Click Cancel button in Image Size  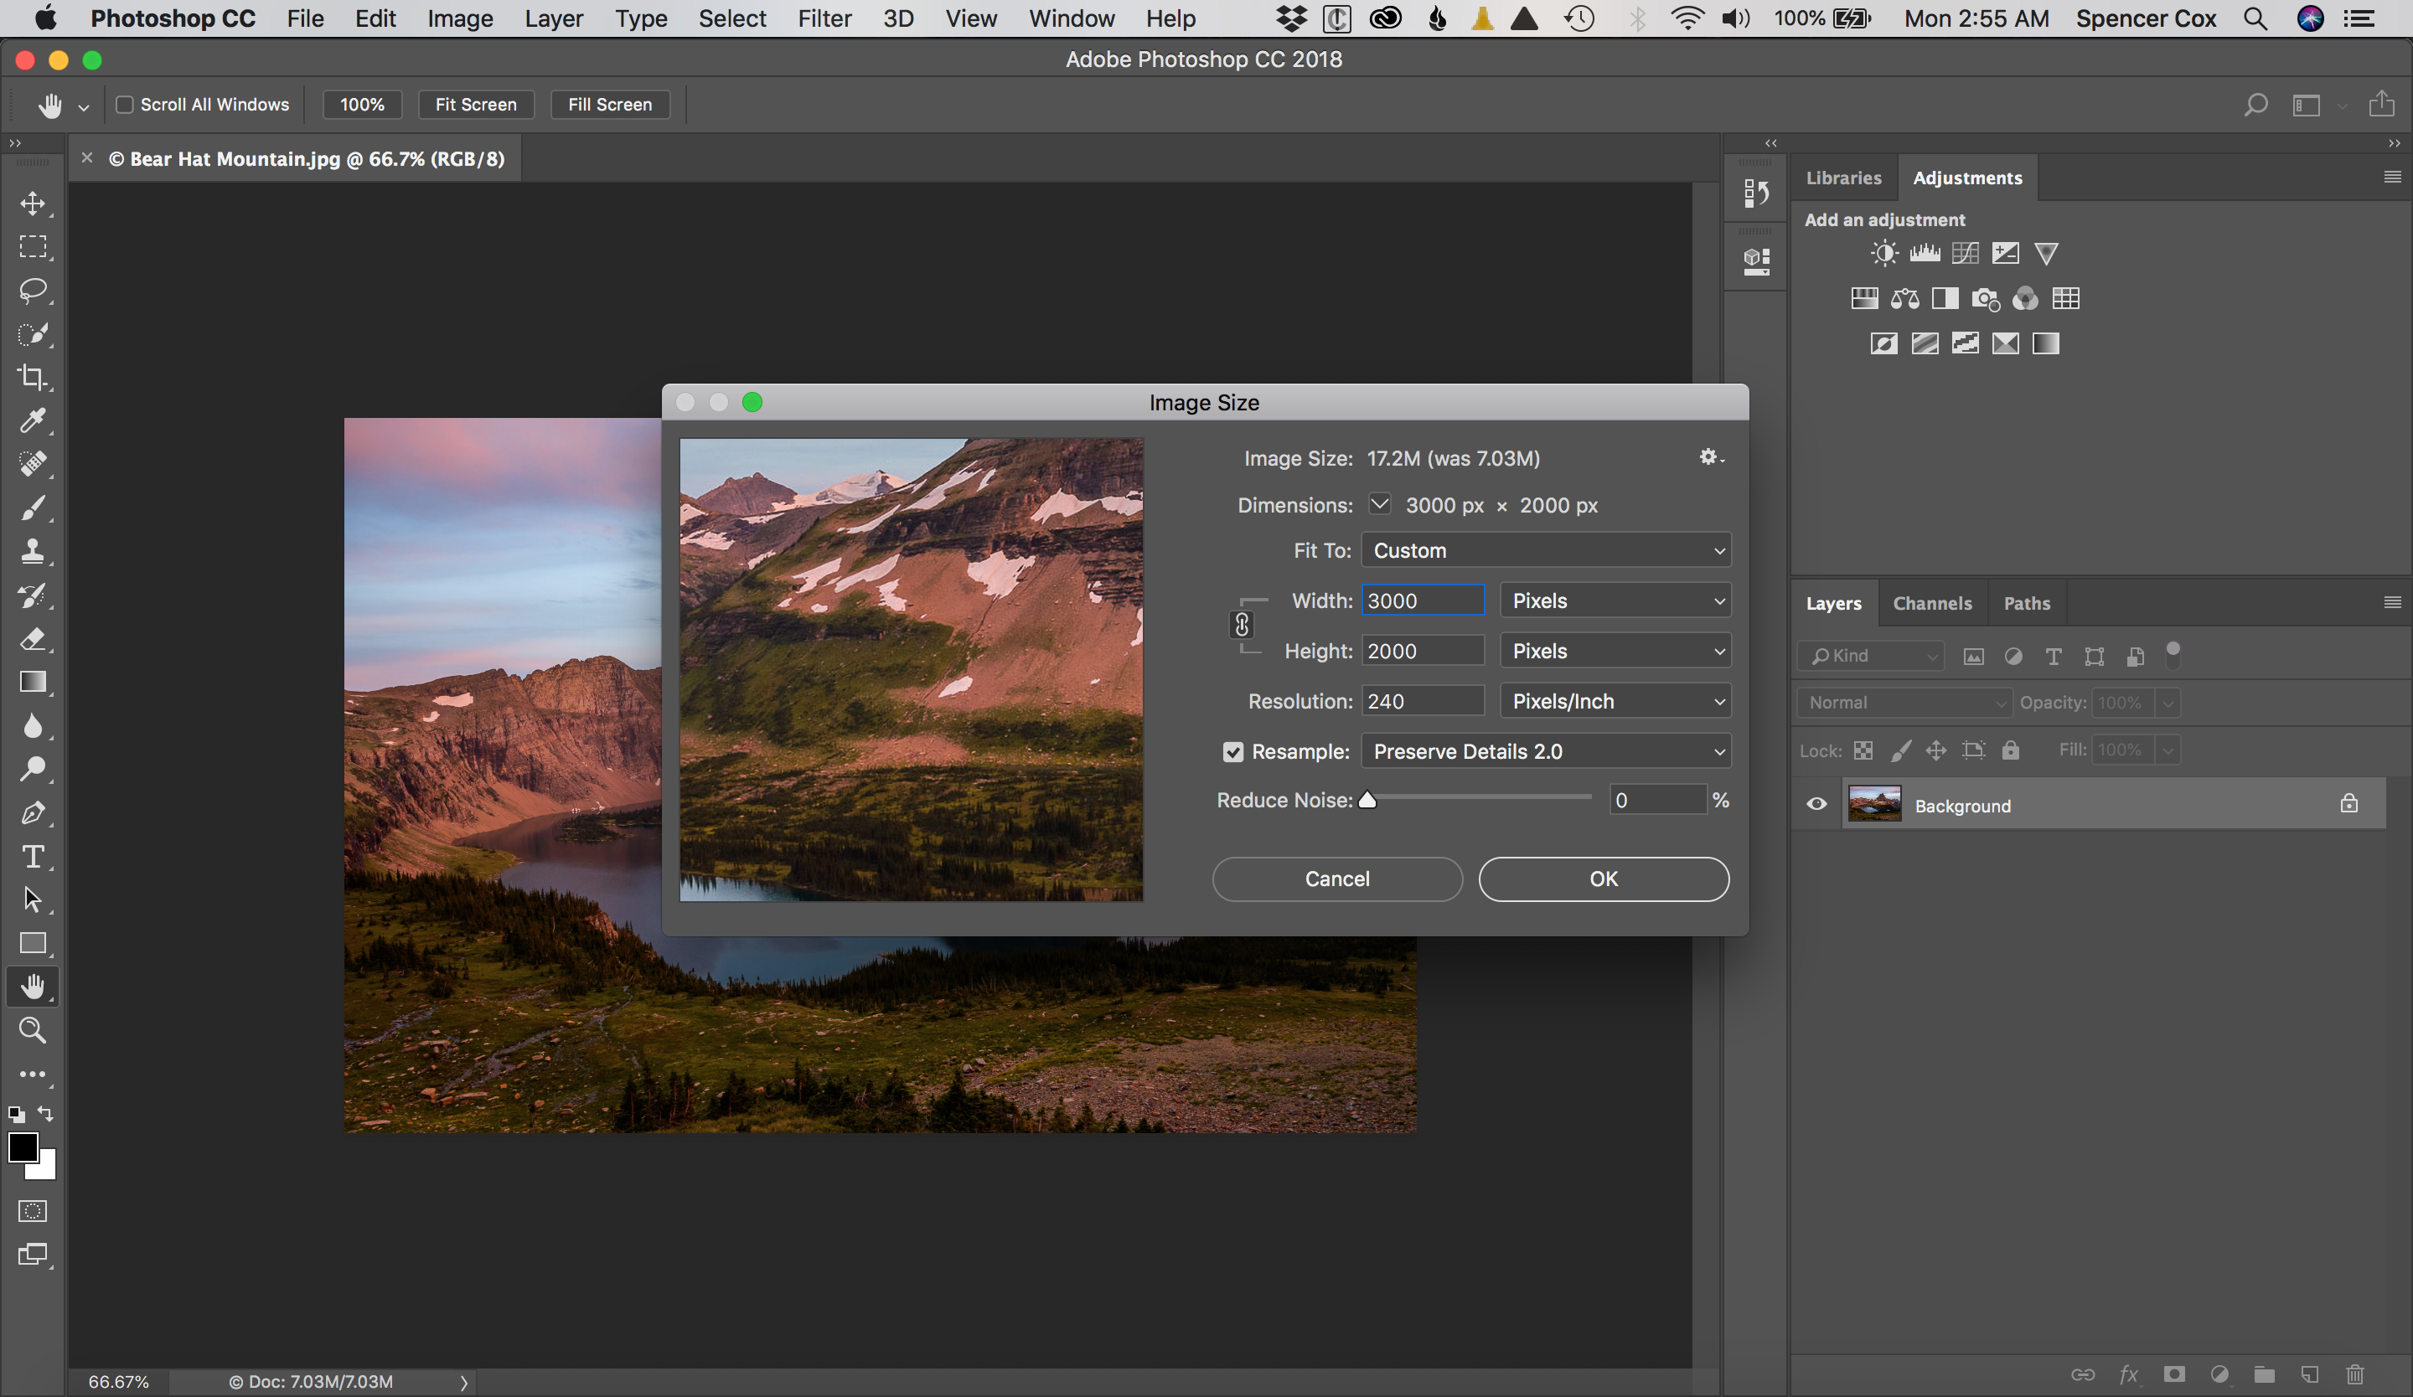(1336, 878)
